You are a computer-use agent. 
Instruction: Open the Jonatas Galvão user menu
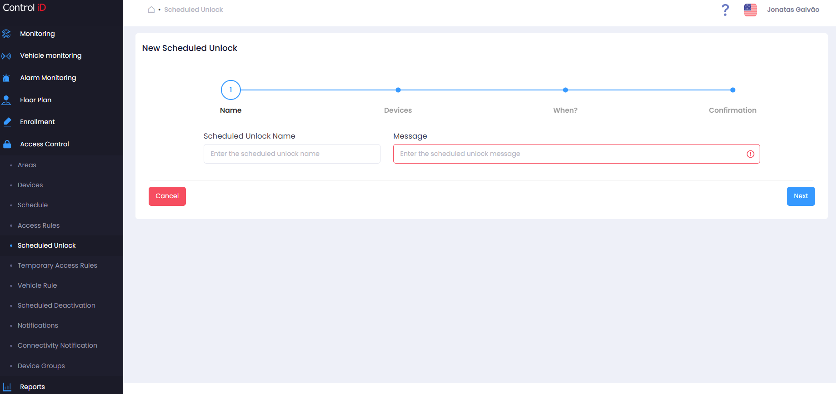793,10
